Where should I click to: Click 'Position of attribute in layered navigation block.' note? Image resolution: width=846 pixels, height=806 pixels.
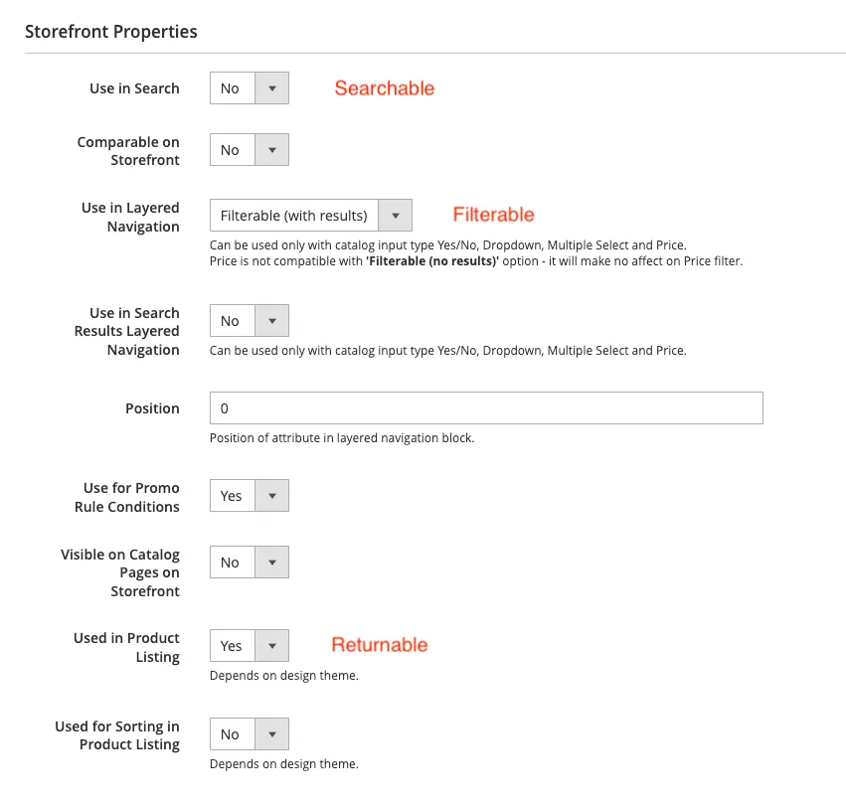coord(342,438)
